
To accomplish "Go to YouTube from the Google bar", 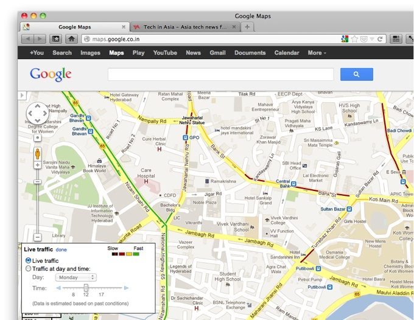I will pyautogui.click(x=165, y=53).
